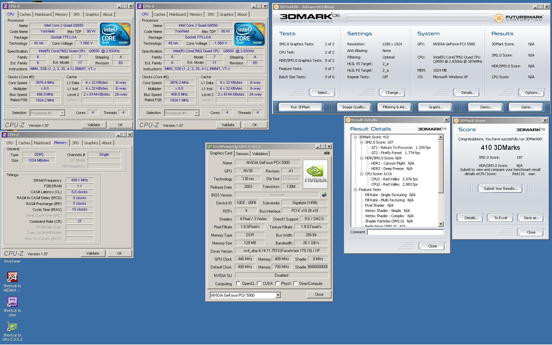Click OK in second CPU-Z window

coord(255,125)
